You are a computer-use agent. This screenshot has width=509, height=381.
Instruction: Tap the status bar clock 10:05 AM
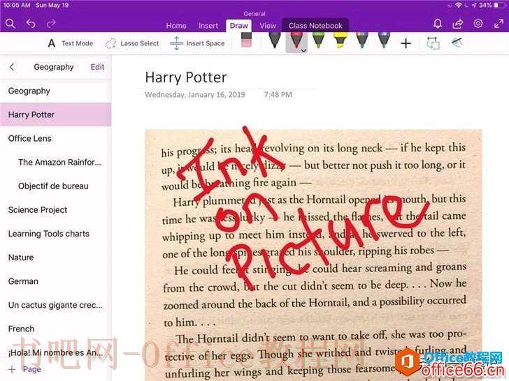point(17,5)
